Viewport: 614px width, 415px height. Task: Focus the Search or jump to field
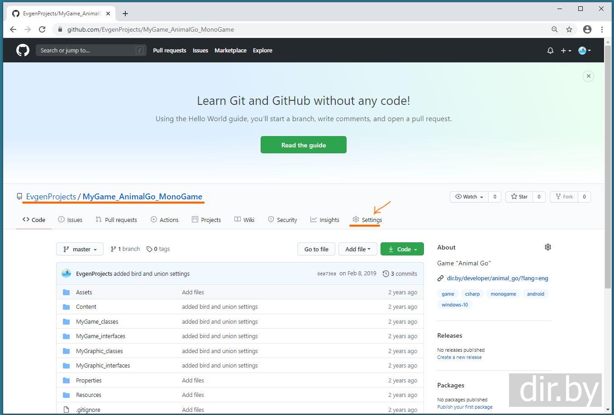[86, 50]
